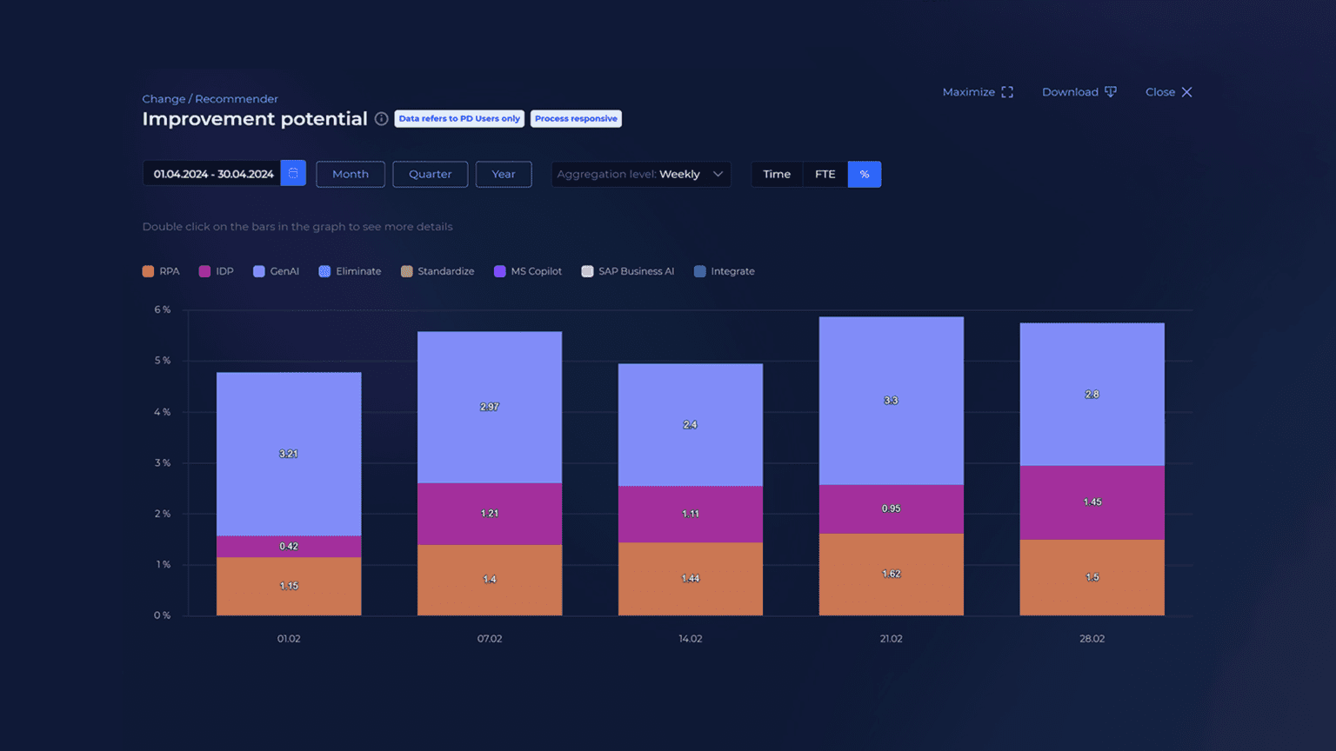Click the Download icon
The height and width of the screenshot is (751, 1336).
coord(1110,91)
